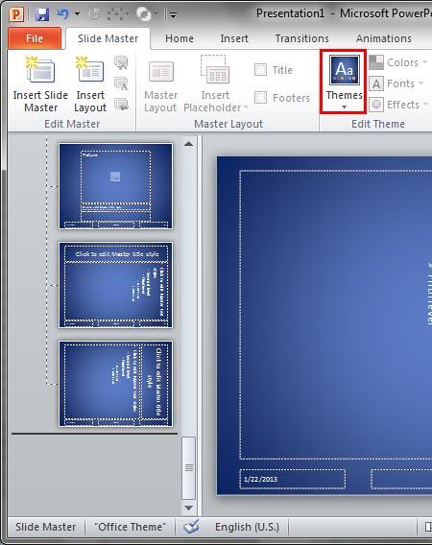Click the PowerPoint application icon in title bar

[x=16, y=14]
